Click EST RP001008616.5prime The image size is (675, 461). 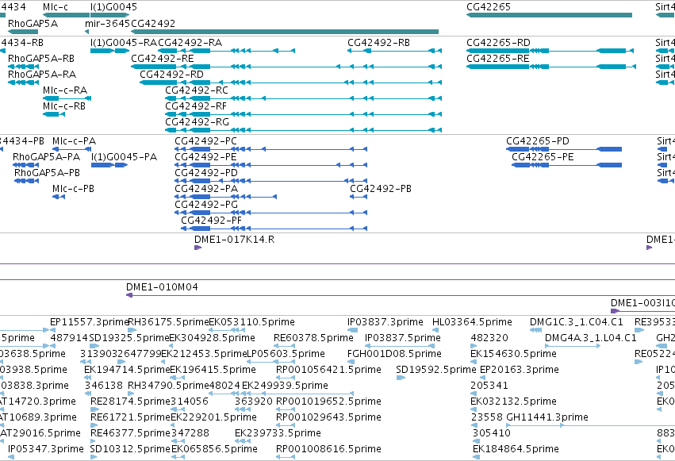tap(328, 449)
